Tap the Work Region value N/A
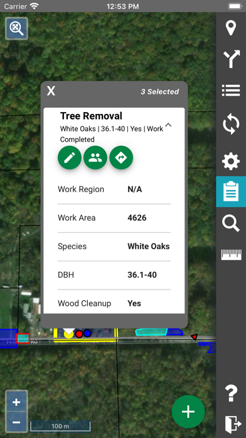246x438 pixels. pos(135,189)
